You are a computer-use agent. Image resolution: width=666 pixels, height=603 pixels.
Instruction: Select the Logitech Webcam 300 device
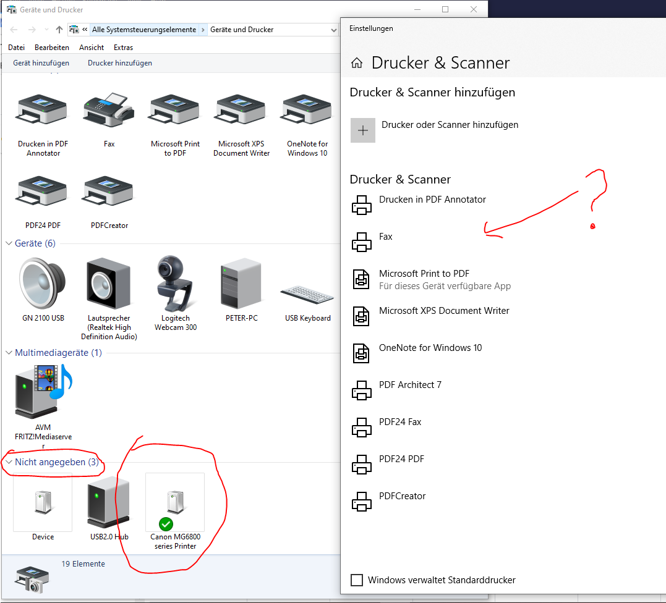pyautogui.click(x=174, y=283)
